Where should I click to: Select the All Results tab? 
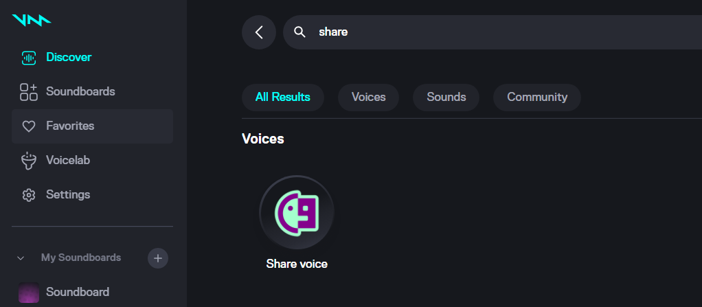(282, 97)
